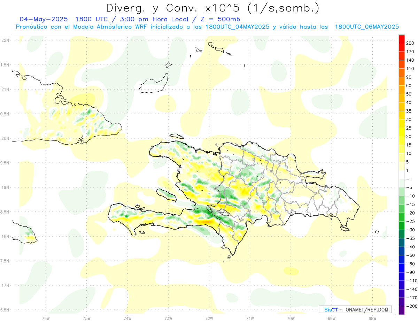Click the latitude label "22N"
This screenshot has height=323, width=418.
pos(6,40)
